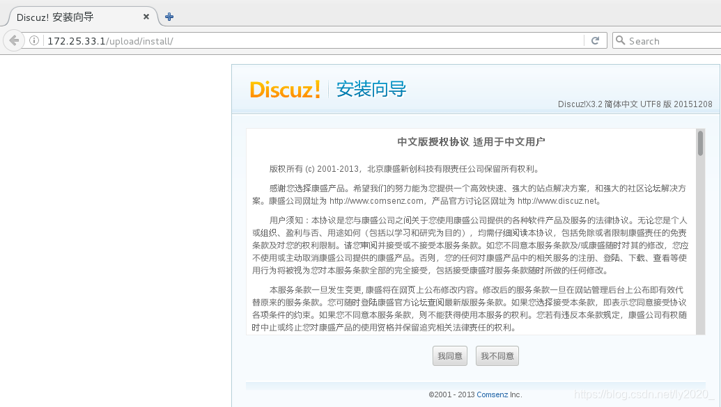The height and width of the screenshot is (407, 721).
Task: Click the ©2001 - 2013 footer text
Action: click(451, 394)
